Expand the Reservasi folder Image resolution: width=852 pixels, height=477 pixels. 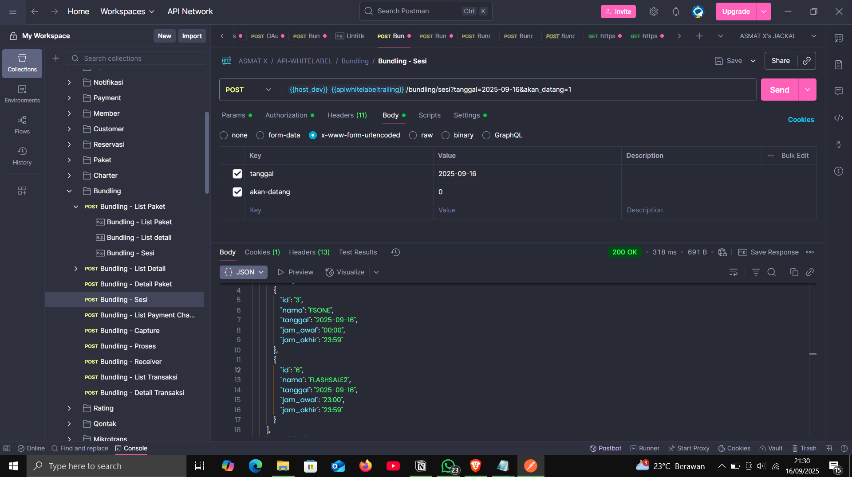[x=69, y=145]
